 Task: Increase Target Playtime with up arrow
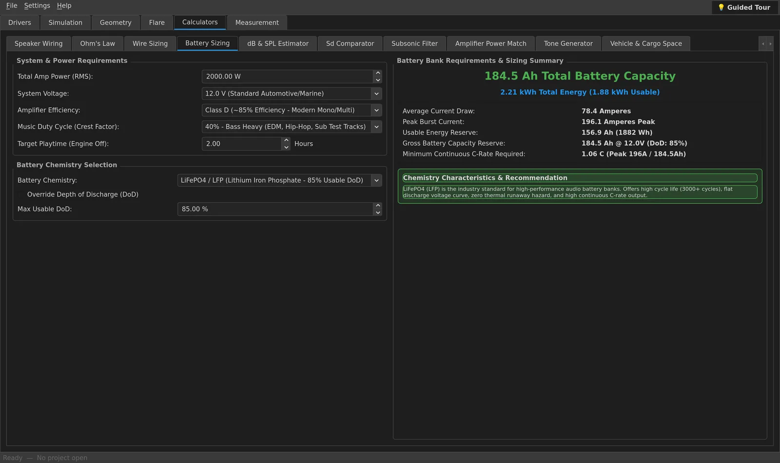pos(286,140)
